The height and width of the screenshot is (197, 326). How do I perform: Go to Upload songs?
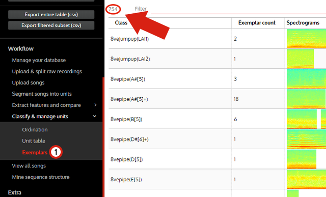pos(29,82)
